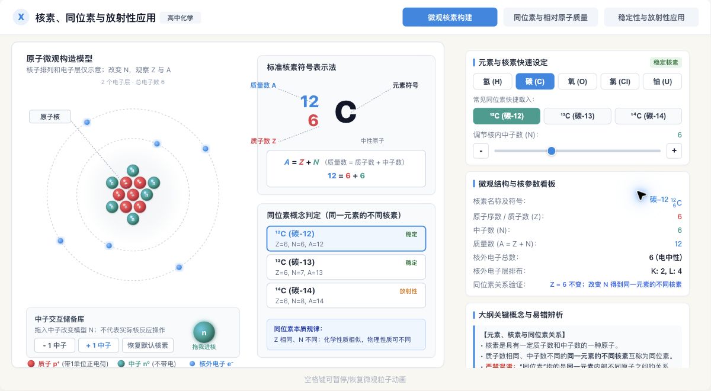Click the mass number value 12 in dashboard
The image size is (711, 391).
point(678,243)
